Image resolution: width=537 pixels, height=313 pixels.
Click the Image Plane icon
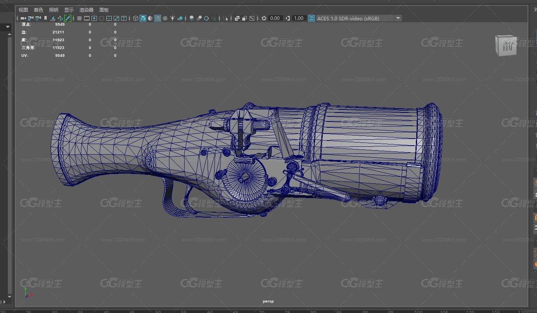(53, 18)
